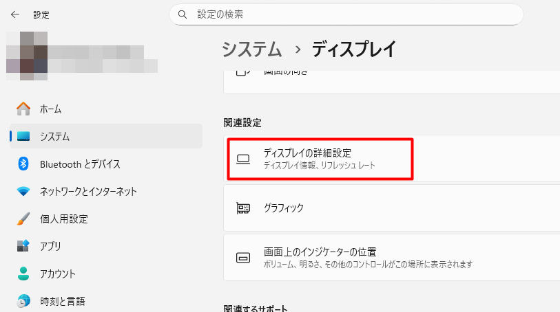Click the advanced display monitor icon
The image size is (560, 312).
point(243,159)
